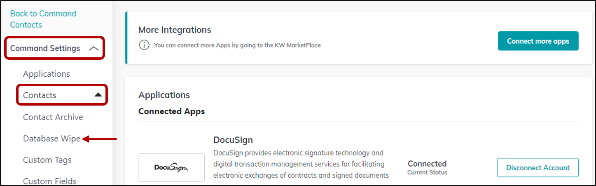Open the Database Wipe option
Screen dimensions: 596x186
click(x=52, y=139)
